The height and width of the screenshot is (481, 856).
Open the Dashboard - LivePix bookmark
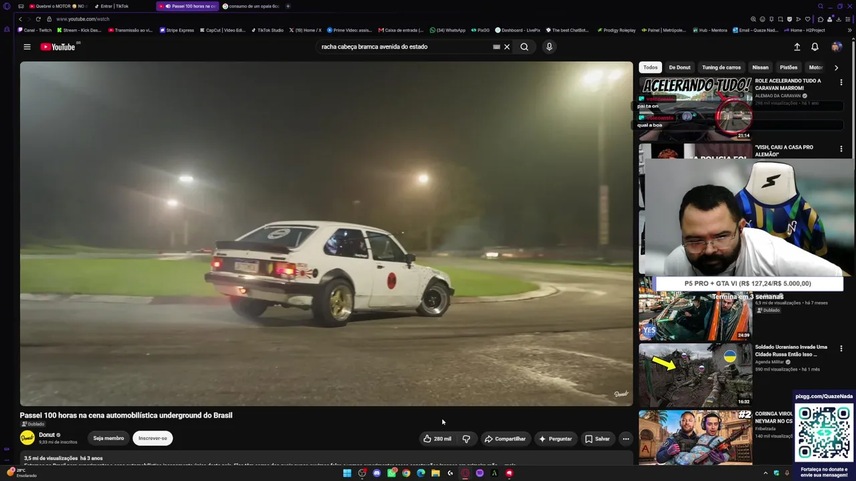(518, 30)
